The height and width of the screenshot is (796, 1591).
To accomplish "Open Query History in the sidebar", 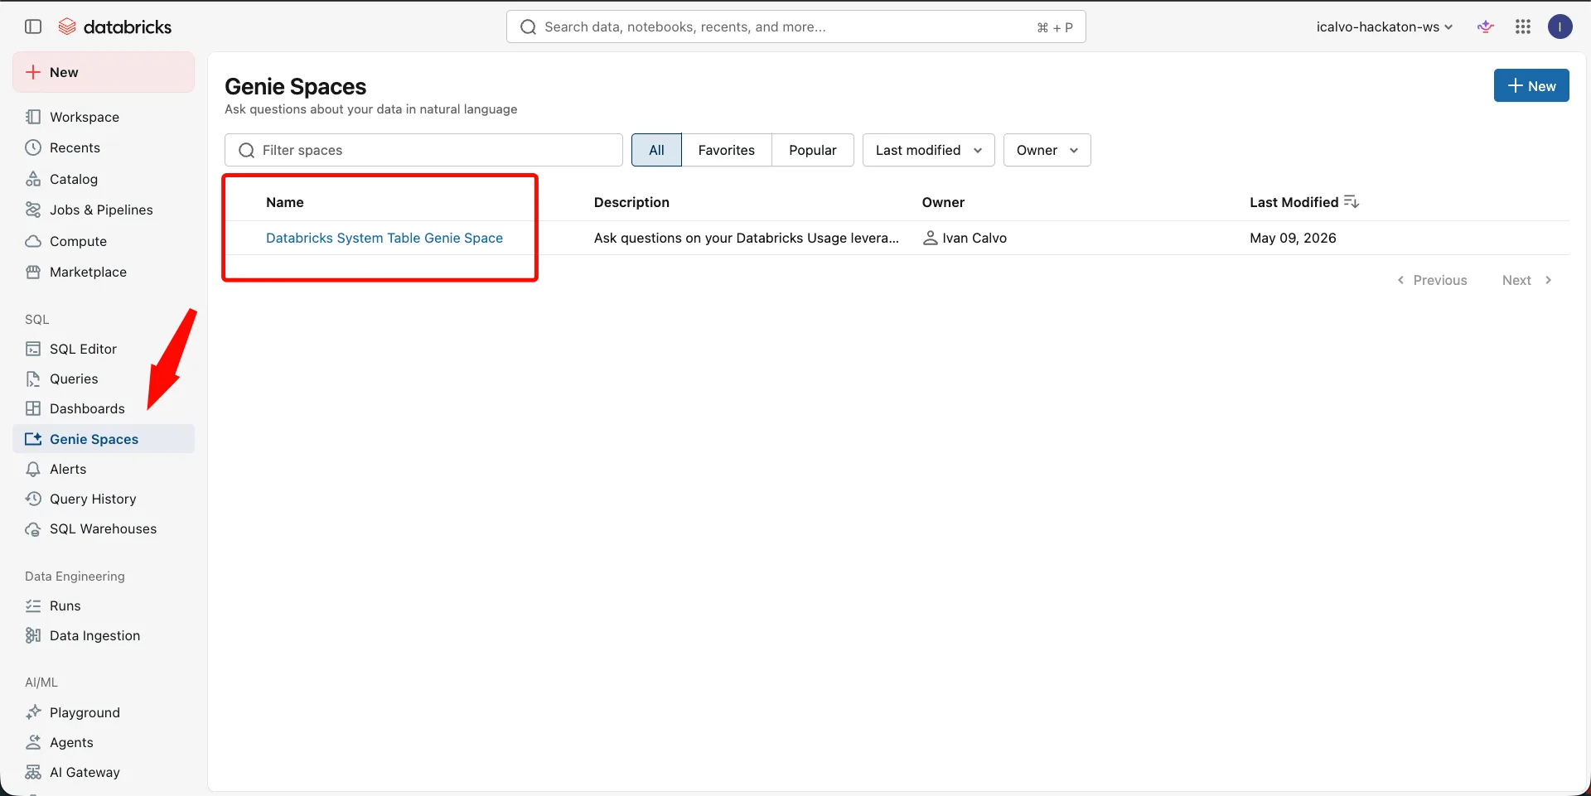I will coord(104,499).
